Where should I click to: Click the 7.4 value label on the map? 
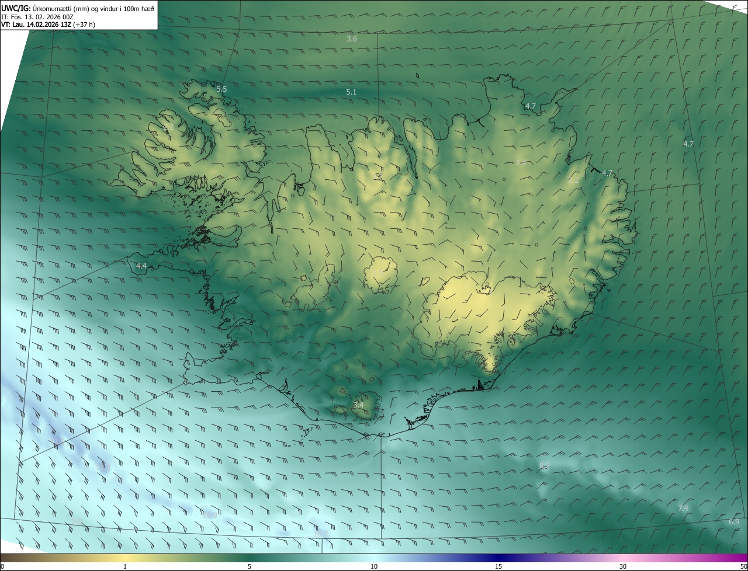683,509
